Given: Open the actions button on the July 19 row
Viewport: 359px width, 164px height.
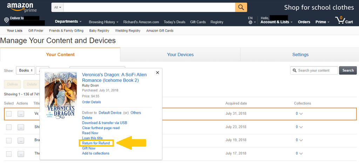Looking at the screenshot, I should pyautogui.click(x=21, y=140).
